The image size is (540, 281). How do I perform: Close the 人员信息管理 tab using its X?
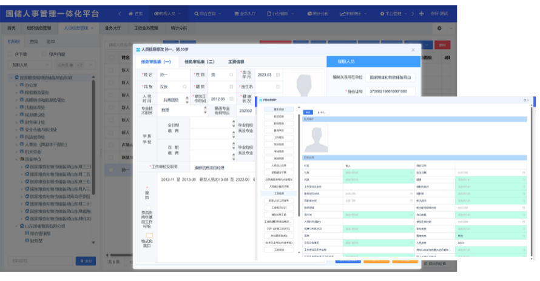(x=93, y=28)
